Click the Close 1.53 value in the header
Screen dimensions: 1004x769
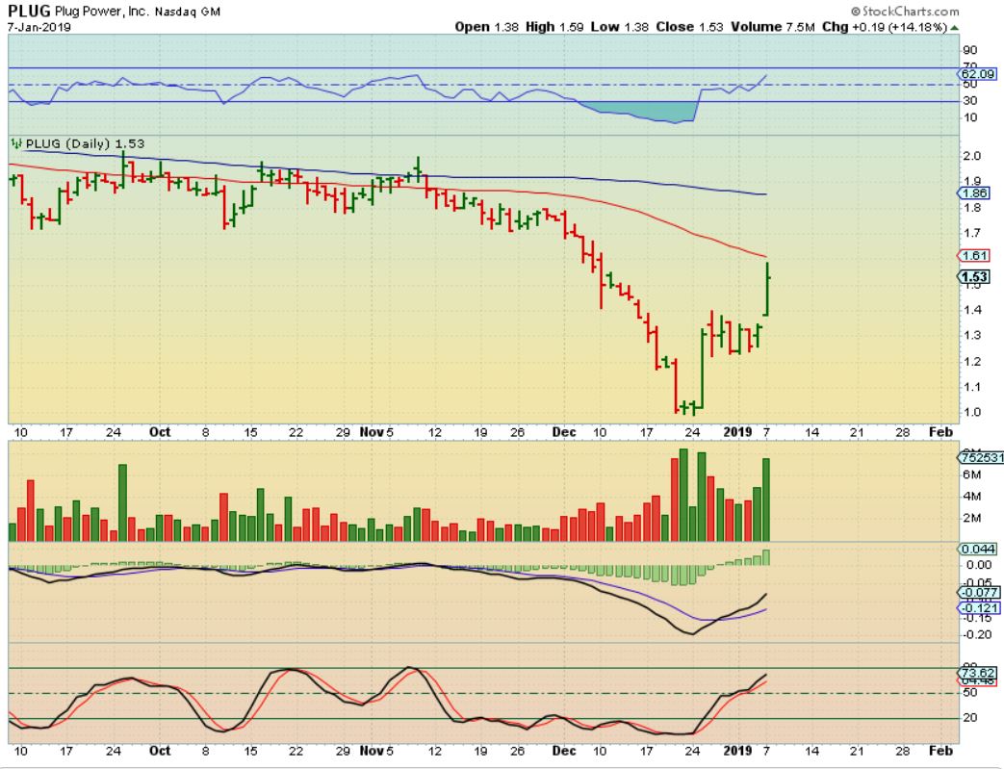click(x=689, y=27)
